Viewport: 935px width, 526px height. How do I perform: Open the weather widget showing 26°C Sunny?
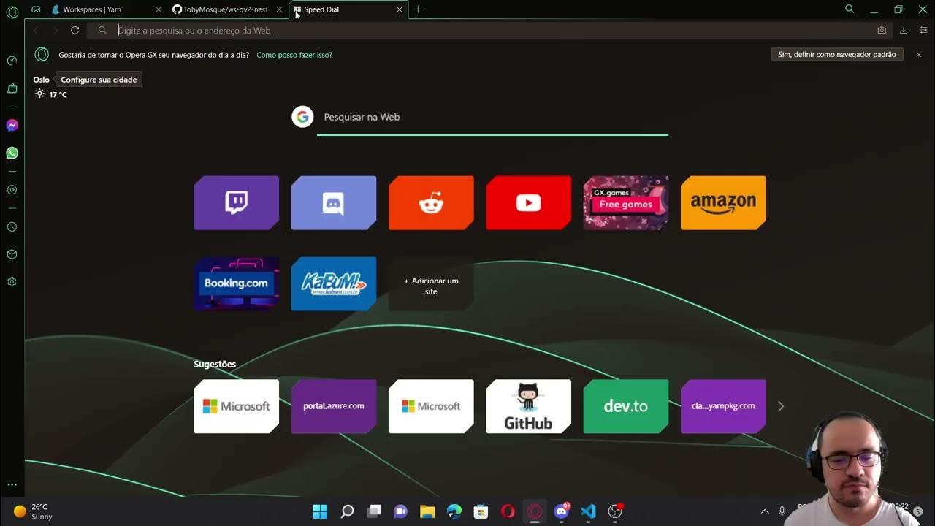pos(34,511)
